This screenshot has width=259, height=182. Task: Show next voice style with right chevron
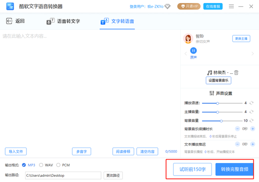[252, 53]
